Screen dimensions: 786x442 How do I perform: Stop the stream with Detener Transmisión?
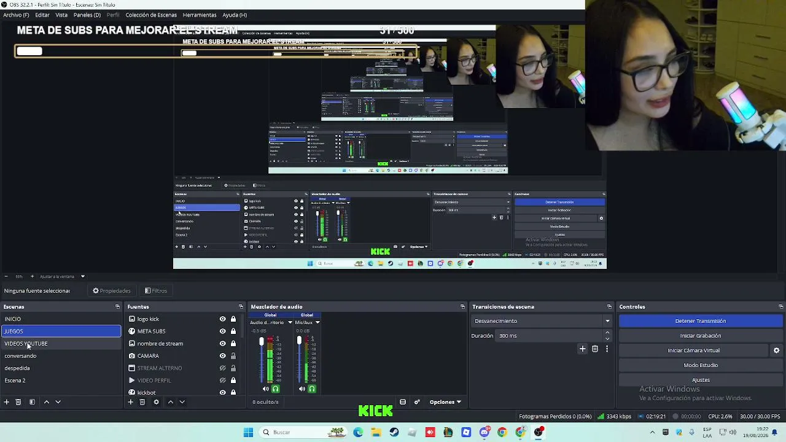[x=701, y=321]
